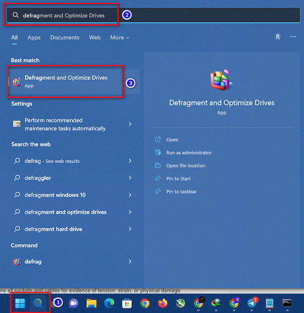Select Open file location

pos(185,166)
